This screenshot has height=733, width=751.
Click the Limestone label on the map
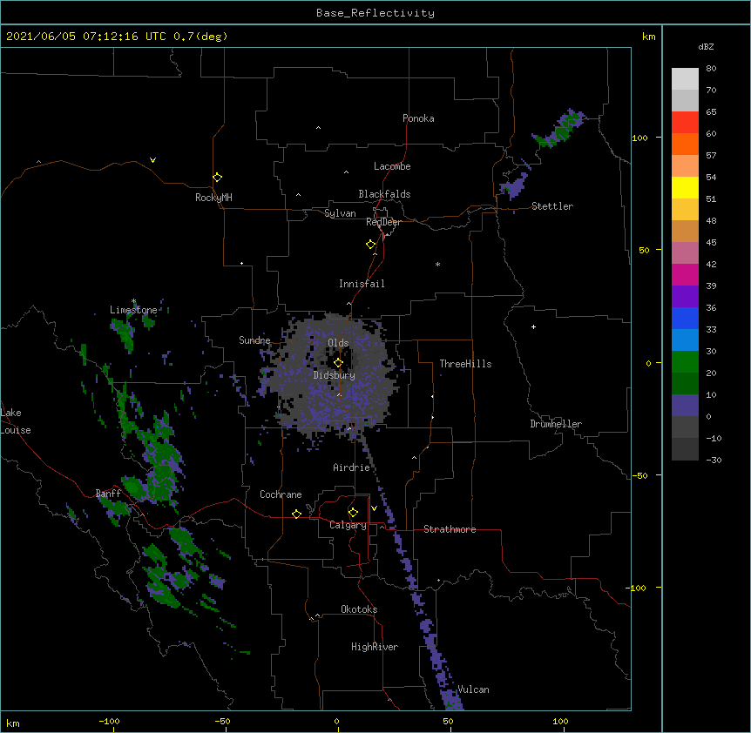click(133, 310)
